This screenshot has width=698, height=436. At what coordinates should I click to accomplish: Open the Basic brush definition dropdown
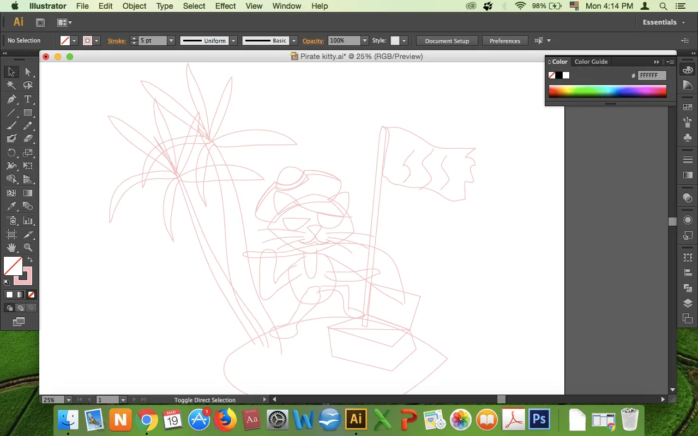click(x=294, y=40)
